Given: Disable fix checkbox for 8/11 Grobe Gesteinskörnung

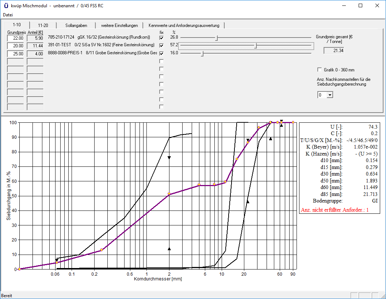Looking at the screenshot, I should pyautogui.click(x=161, y=53).
